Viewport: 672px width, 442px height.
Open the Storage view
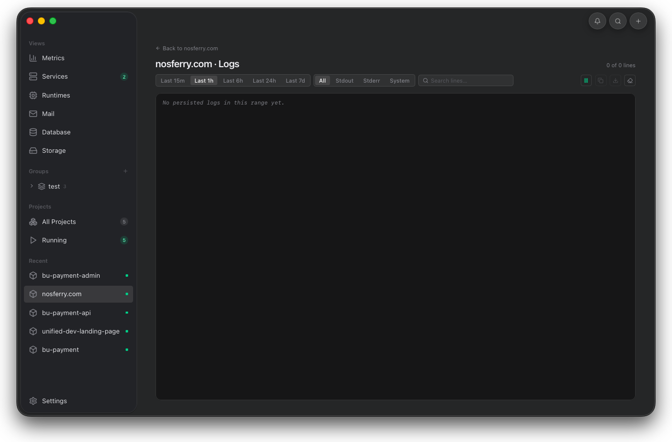pyautogui.click(x=78, y=150)
